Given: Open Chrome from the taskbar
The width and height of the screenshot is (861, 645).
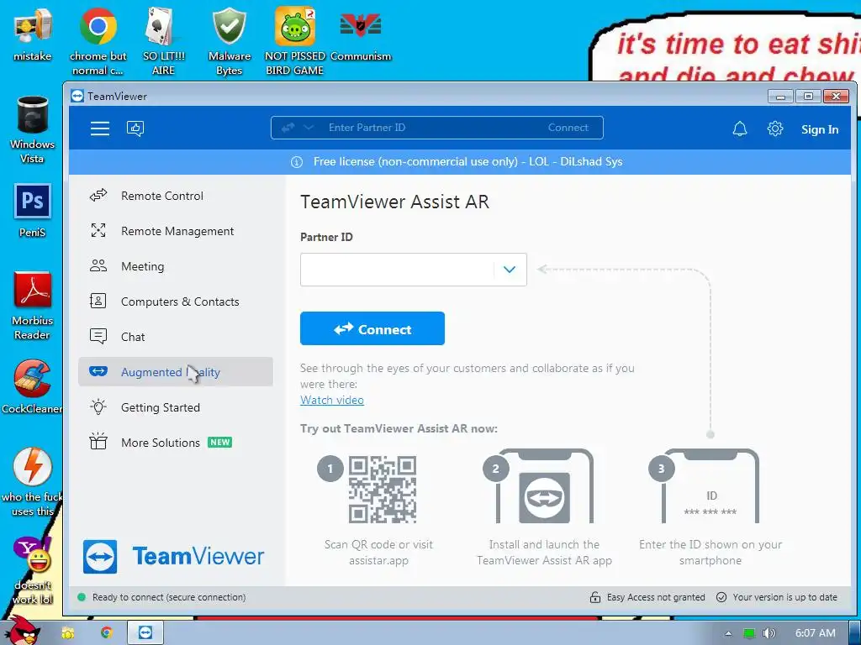Looking at the screenshot, I should 107,633.
